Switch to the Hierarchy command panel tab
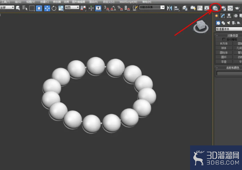Image resolution: width=242 pixels, height=170 pixels. [x=229, y=16]
